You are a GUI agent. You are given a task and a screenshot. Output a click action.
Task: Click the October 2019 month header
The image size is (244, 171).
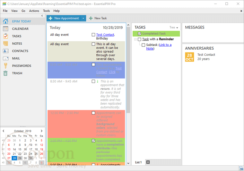coord(22,131)
